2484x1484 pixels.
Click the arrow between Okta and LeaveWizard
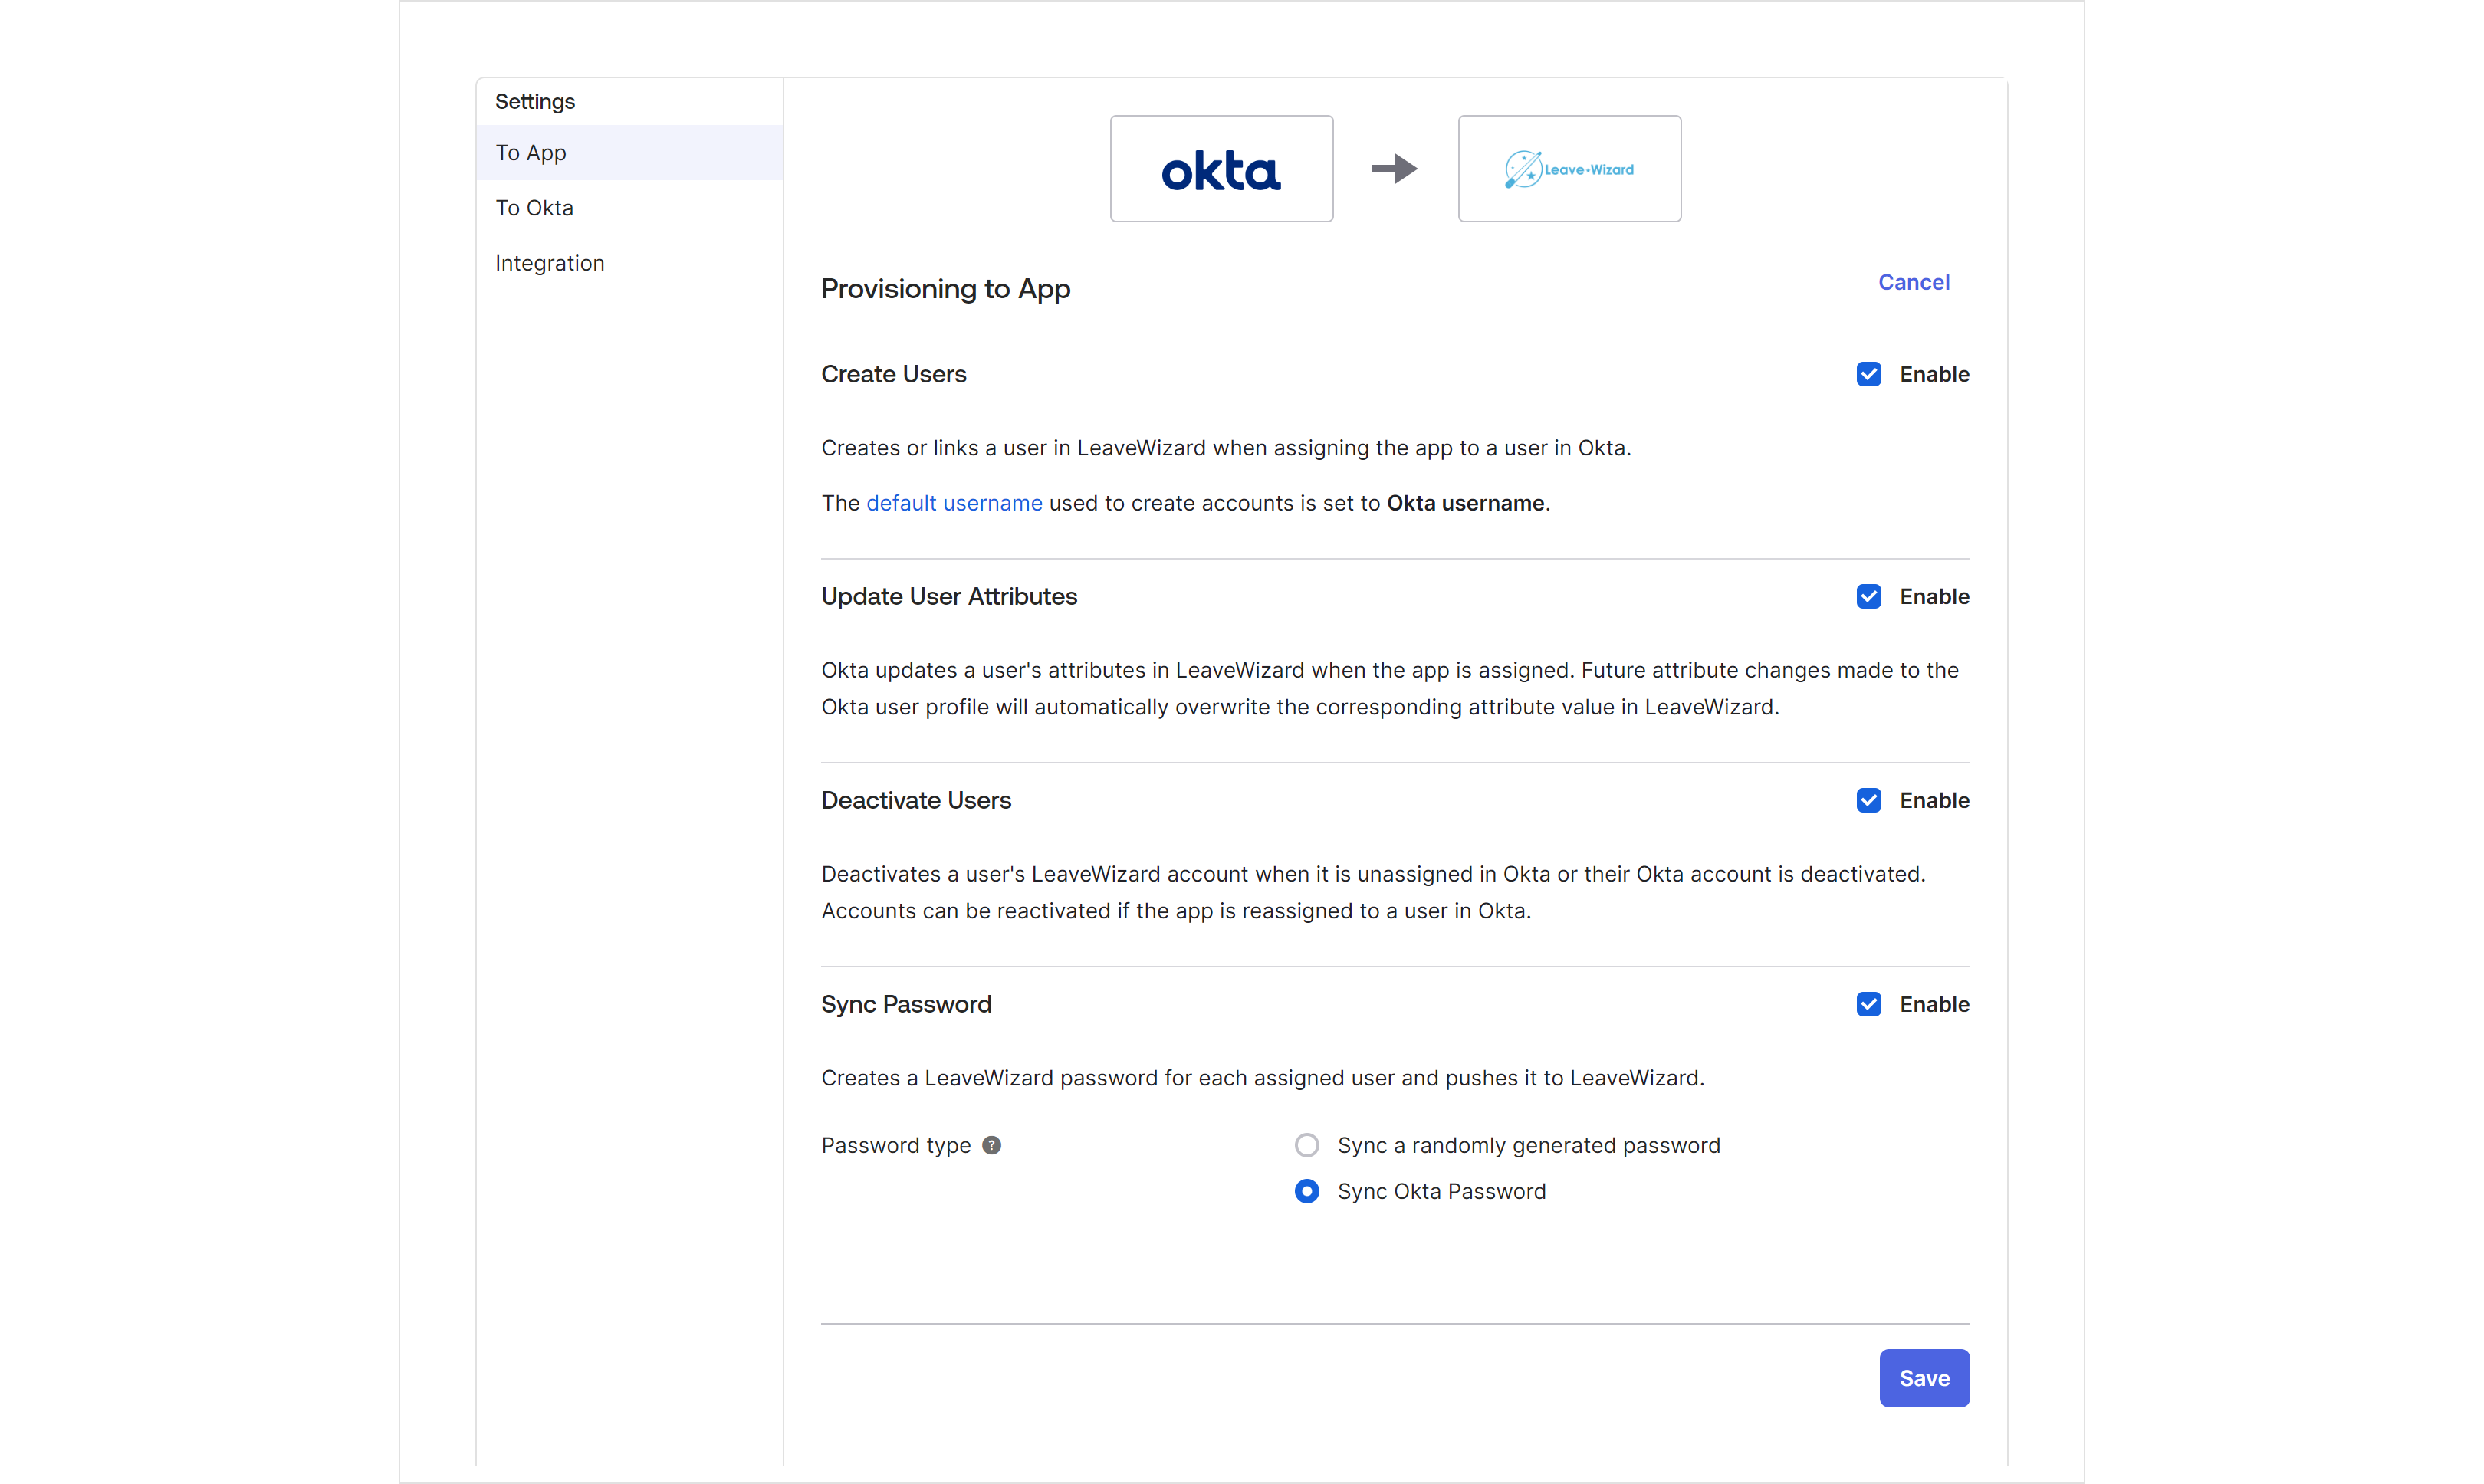[x=1394, y=168]
